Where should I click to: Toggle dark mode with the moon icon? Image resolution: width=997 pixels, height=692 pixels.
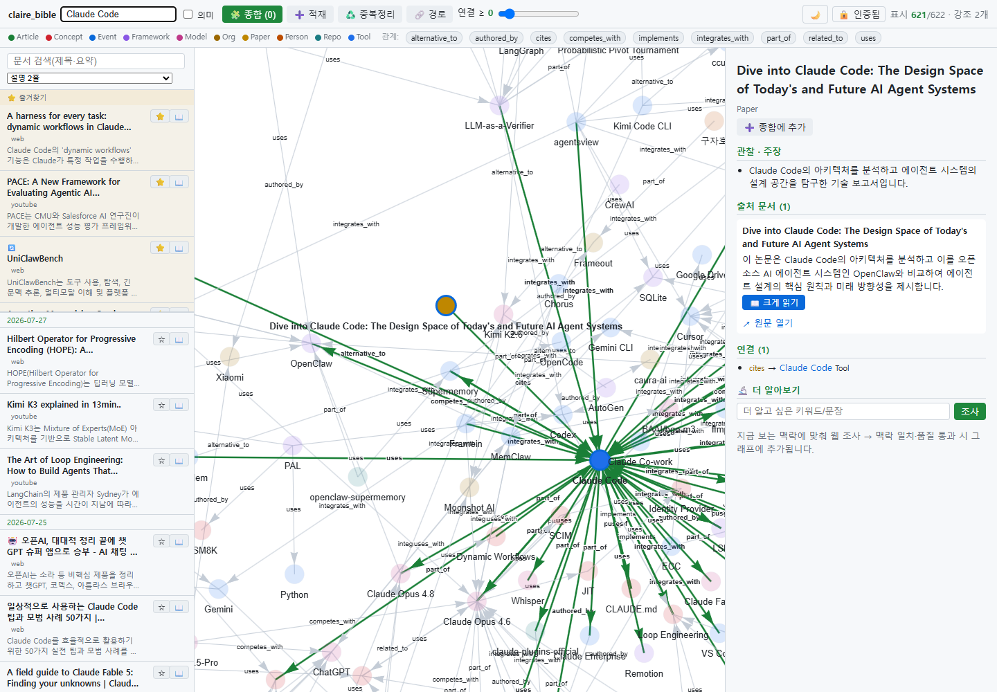click(x=815, y=14)
